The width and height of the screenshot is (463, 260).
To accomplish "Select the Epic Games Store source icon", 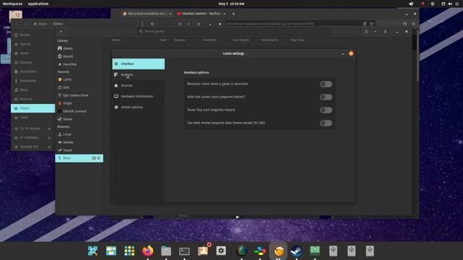I will pyautogui.click(x=59, y=95).
